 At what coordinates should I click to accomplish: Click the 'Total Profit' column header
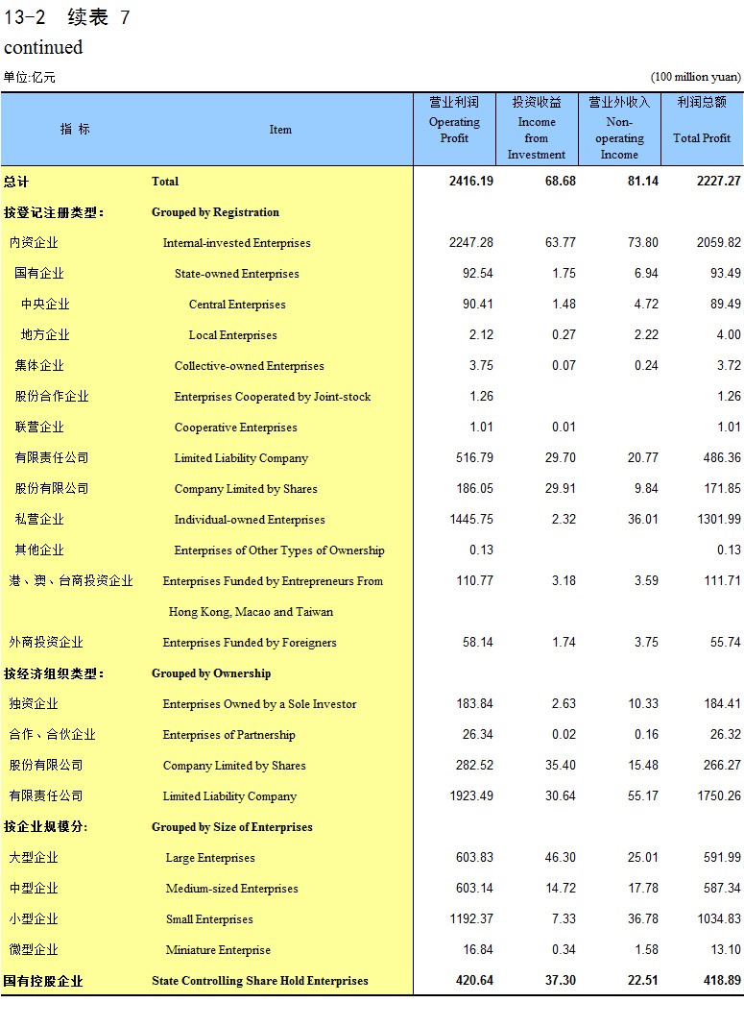pyautogui.click(x=702, y=129)
